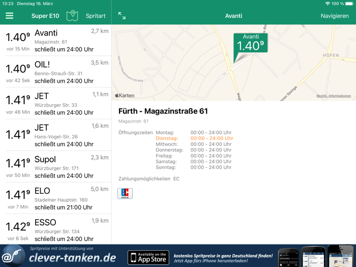Open the hamburger menu
The height and width of the screenshot is (267, 356).
click(10, 16)
